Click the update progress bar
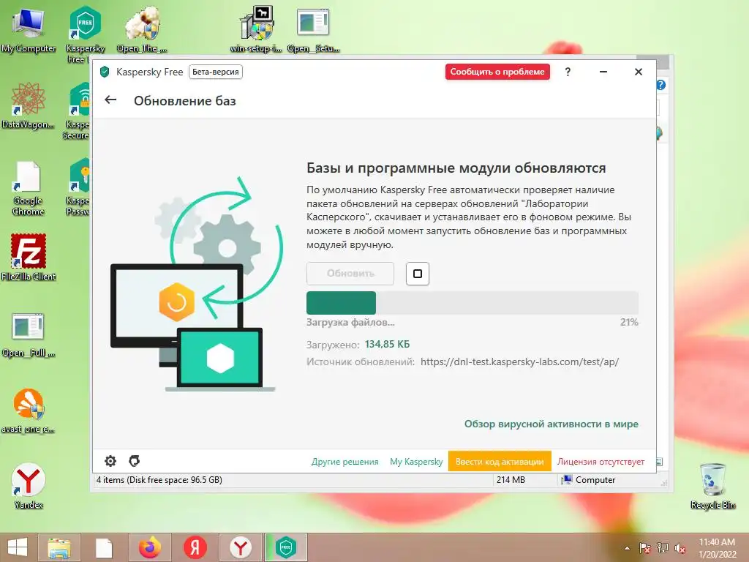749x562 pixels. [473, 302]
